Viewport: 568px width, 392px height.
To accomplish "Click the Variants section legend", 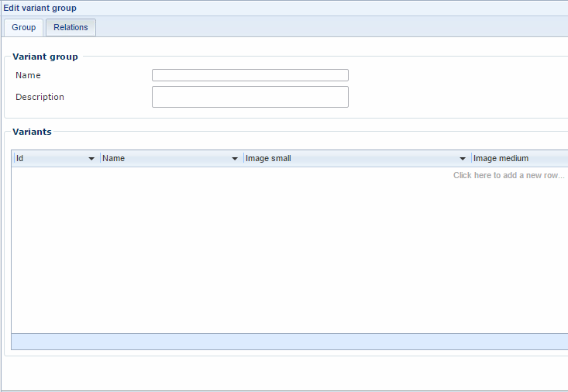I will [x=32, y=132].
